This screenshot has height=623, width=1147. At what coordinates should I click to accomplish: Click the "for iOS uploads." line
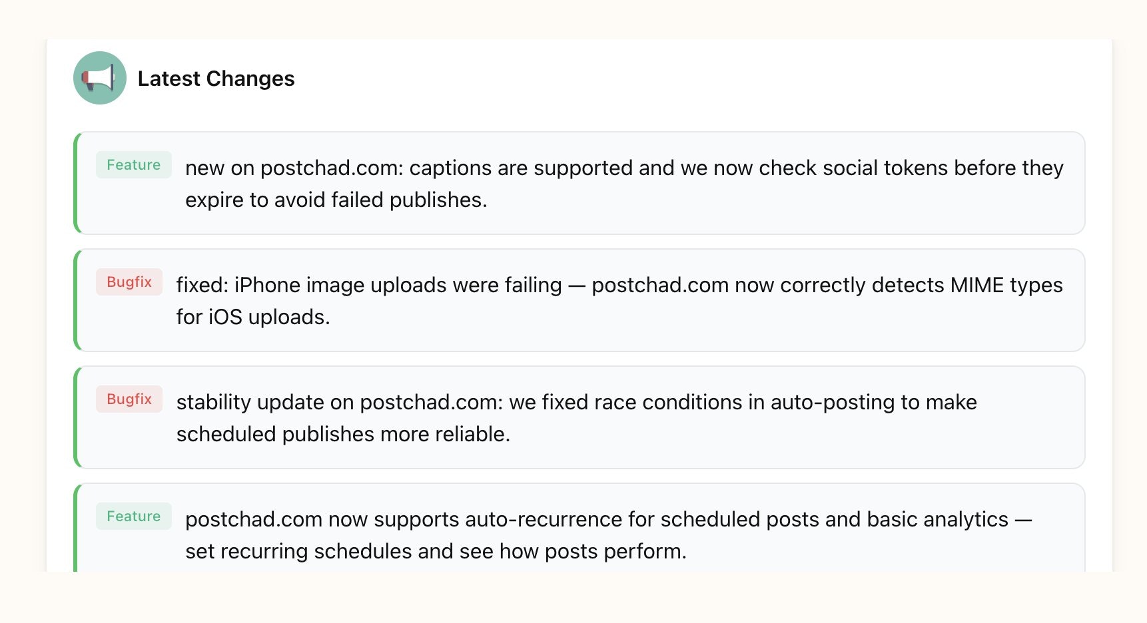pyautogui.click(x=253, y=317)
